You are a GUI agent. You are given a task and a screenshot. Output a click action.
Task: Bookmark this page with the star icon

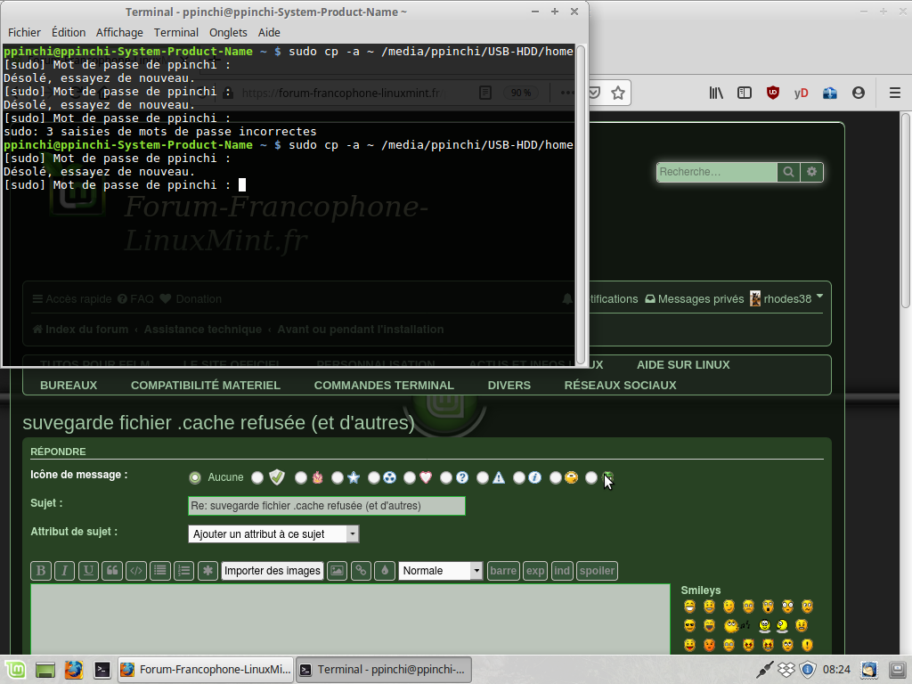click(617, 93)
